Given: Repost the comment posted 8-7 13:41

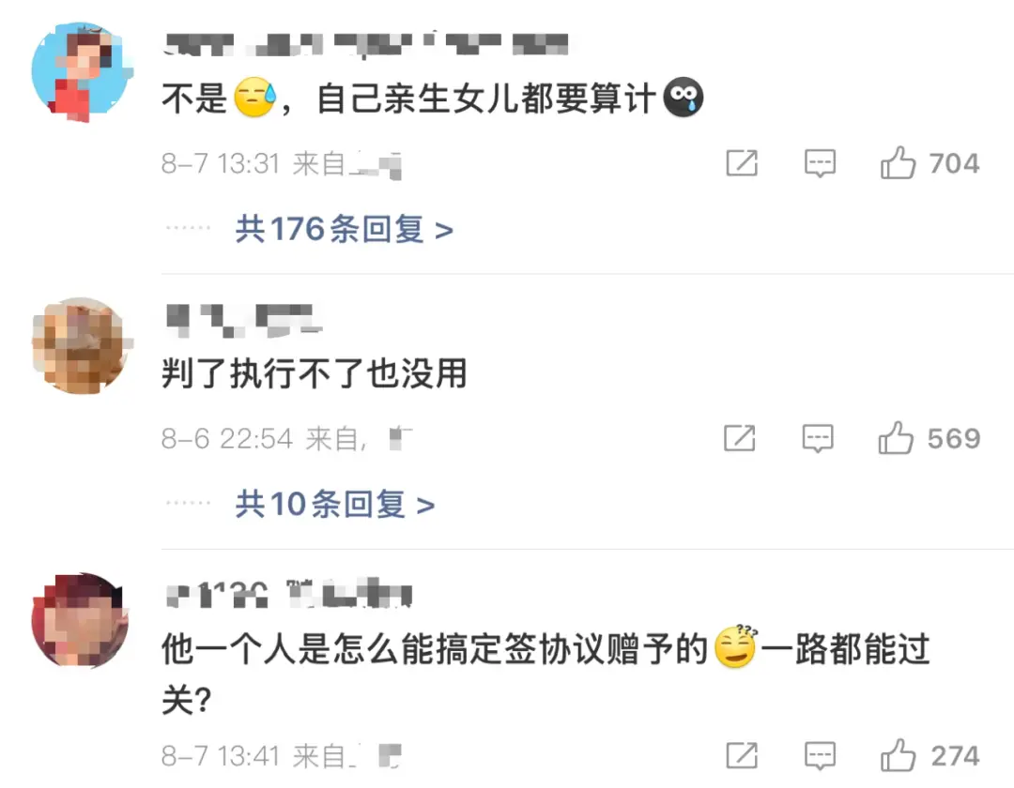Looking at the screenshot, I should click(742, 755).
